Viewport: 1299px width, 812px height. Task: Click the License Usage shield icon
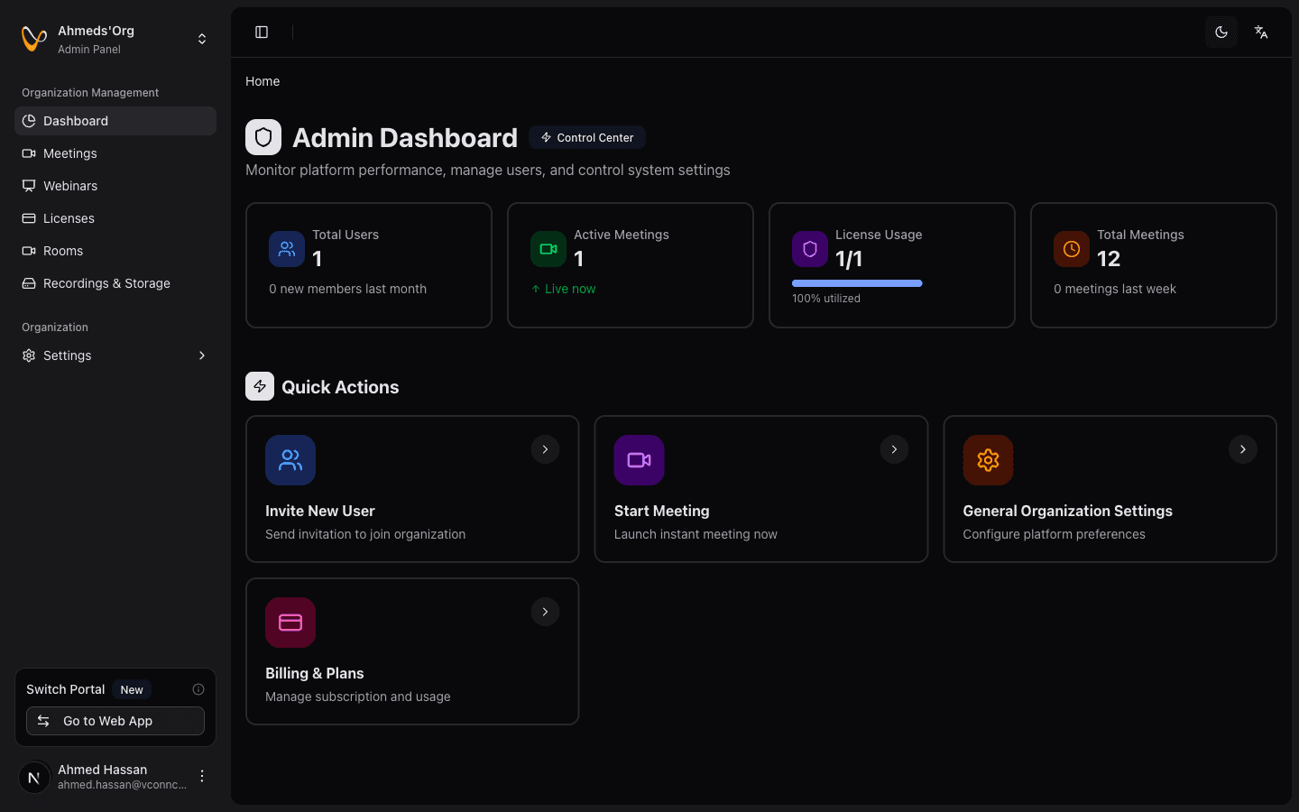(810, 249)
